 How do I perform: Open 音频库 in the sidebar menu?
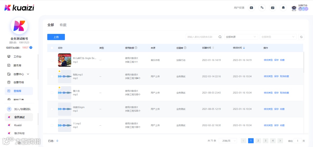19,91
